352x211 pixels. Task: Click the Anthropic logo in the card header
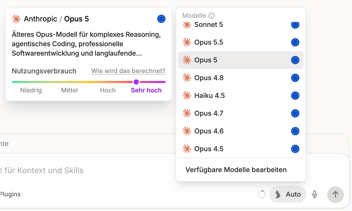point(16,19)
